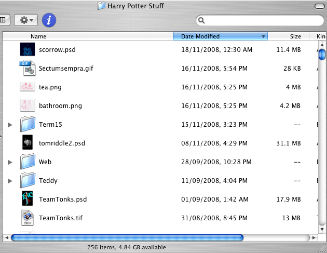Select the Web folder icon
This screenshot has width=327, height=253.
click(x=28, y=162)
